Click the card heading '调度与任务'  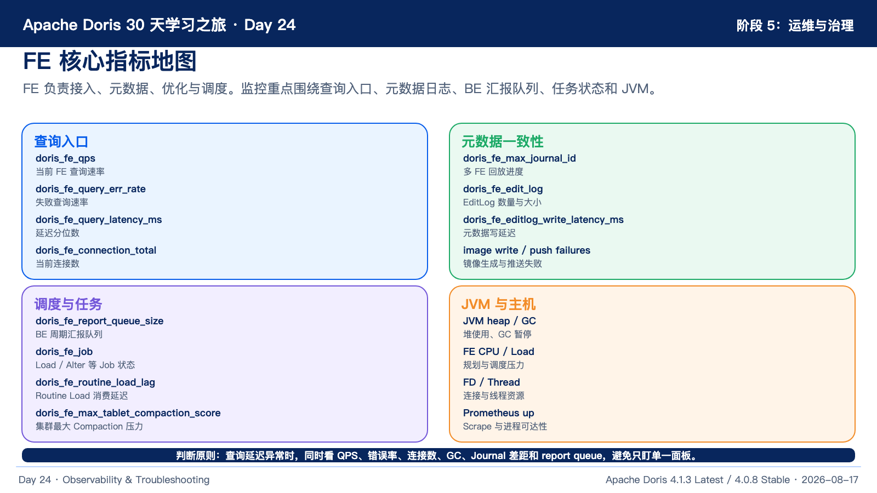69,305
